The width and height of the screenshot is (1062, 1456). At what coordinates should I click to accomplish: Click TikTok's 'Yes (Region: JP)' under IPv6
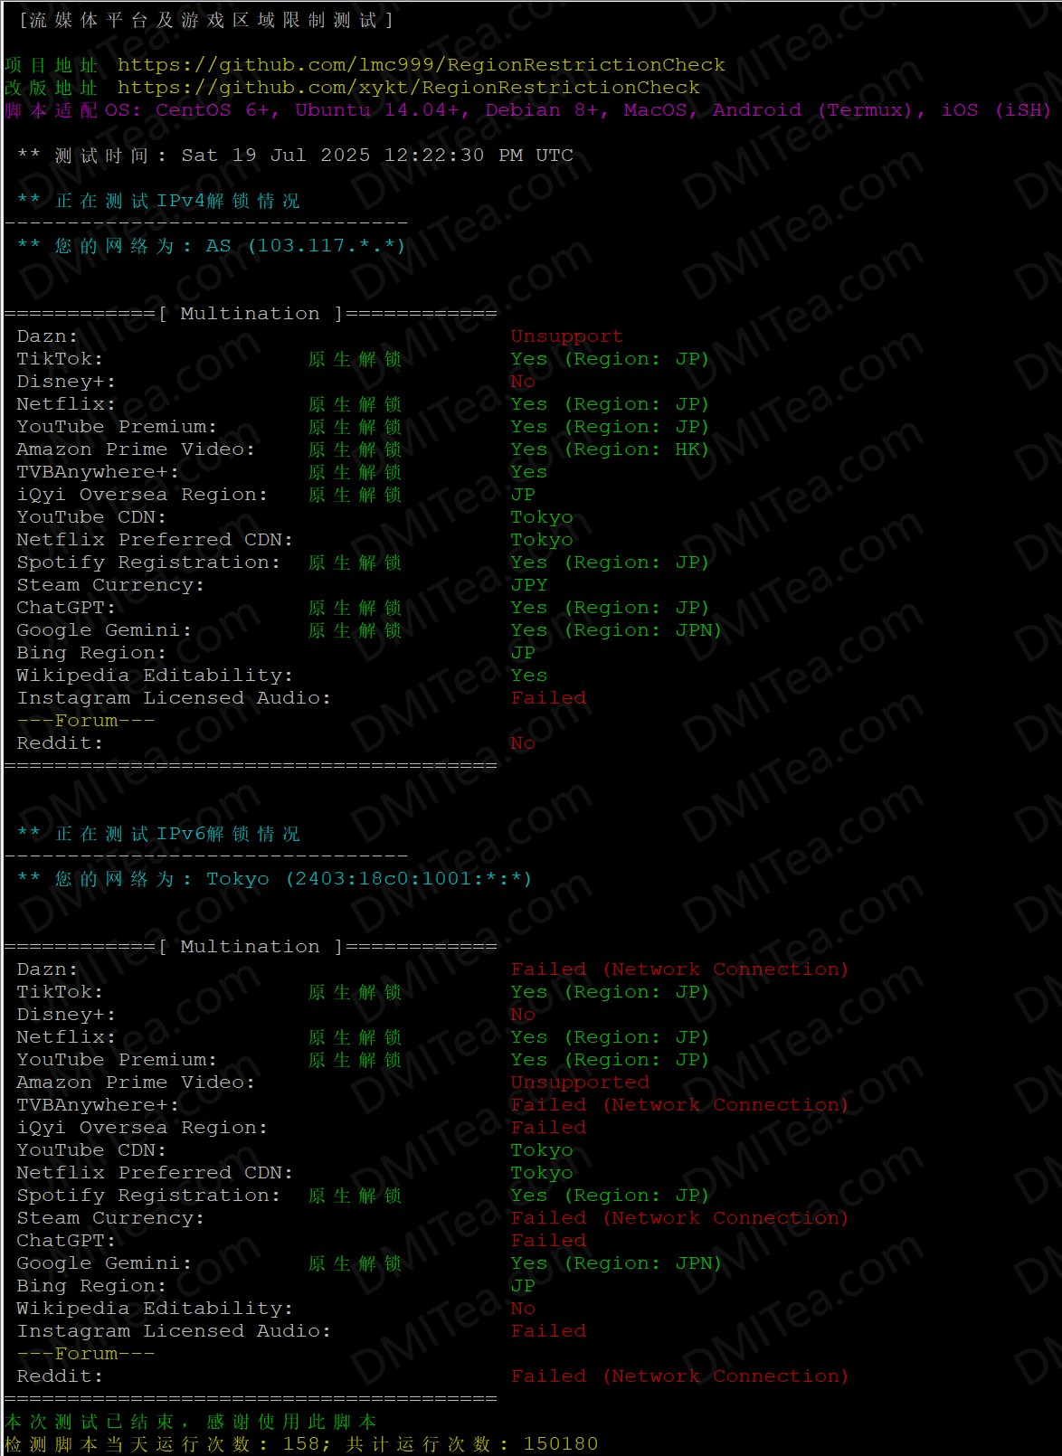pyautogui.click(x=610, y=992)
